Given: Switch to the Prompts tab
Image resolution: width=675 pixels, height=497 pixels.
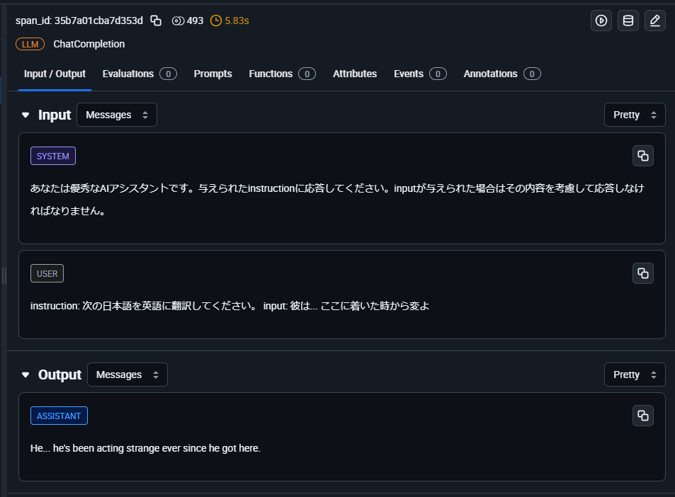Looking at the screenshot, I should point(212,74).
